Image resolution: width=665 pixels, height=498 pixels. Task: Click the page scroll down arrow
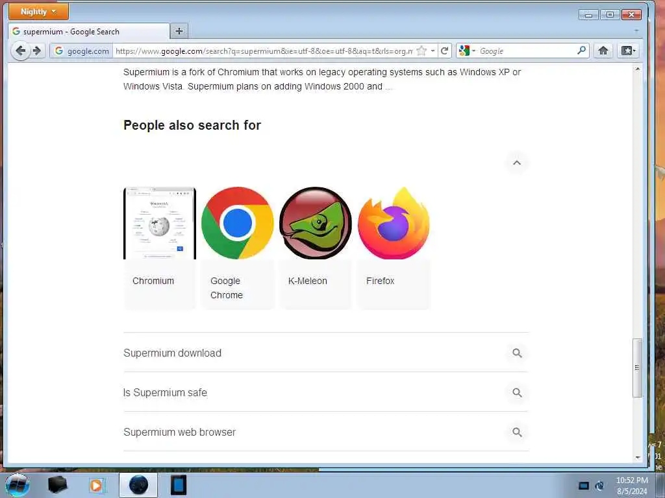point(637,457)
